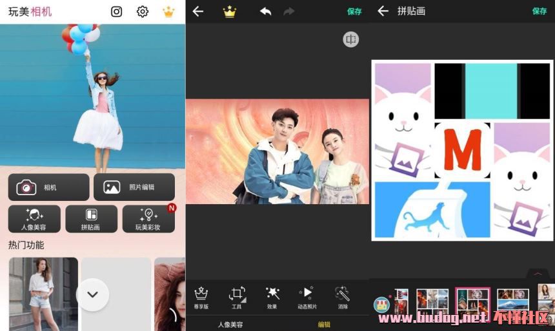Go back from the photo editor
The image size is (555, 331).
pos(198,12)
